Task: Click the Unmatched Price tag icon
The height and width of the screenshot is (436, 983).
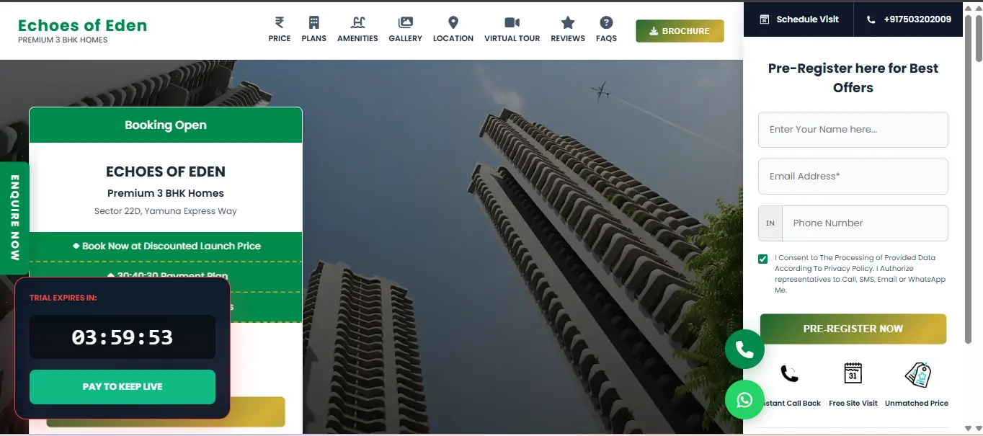Action: pyautogui.click(x=917, y=375)
